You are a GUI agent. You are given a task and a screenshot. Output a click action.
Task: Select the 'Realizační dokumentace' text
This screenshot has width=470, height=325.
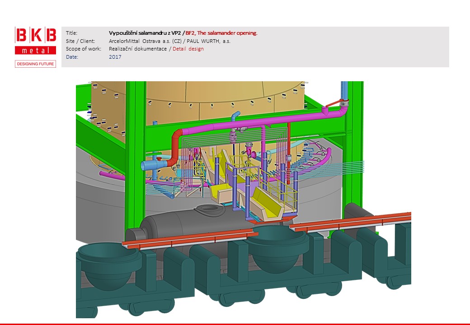138,49
